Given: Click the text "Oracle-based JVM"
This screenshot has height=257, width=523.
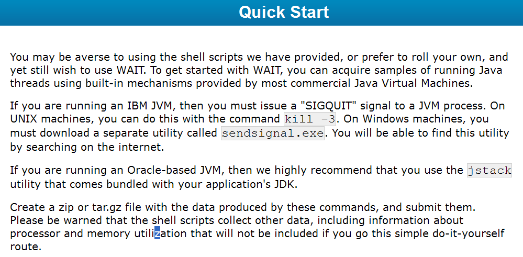Looking at the screenshot, I should click(174, 170).
